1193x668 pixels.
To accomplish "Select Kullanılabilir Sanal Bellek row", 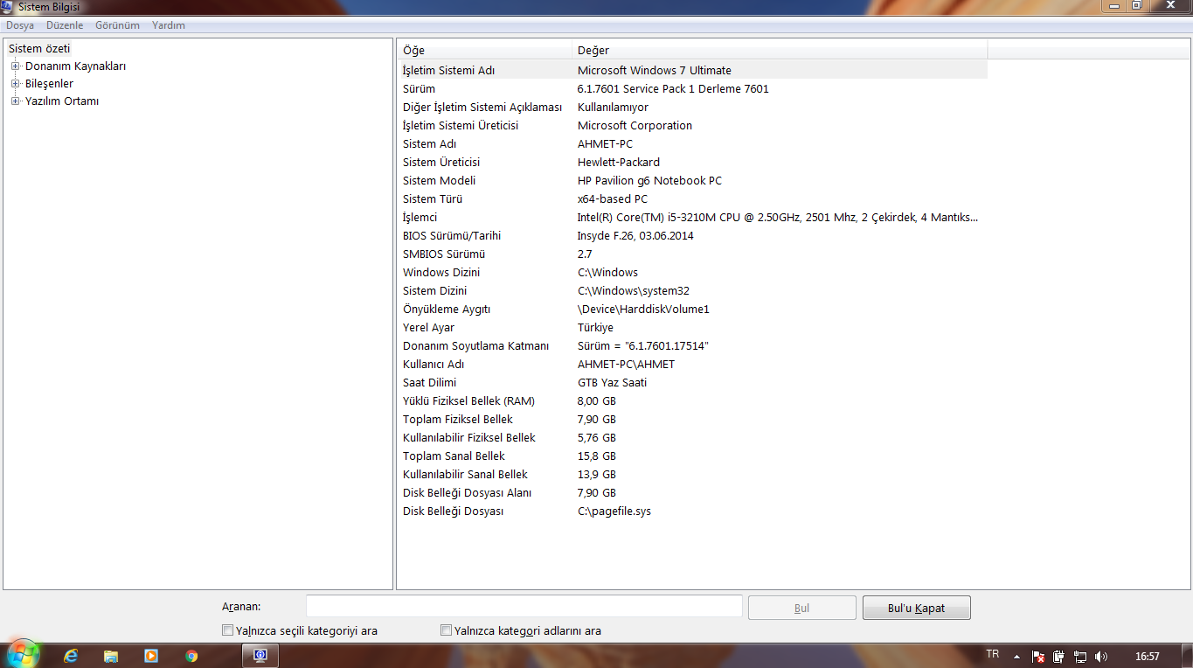I will pyautogui.click(x=692, y=475).
